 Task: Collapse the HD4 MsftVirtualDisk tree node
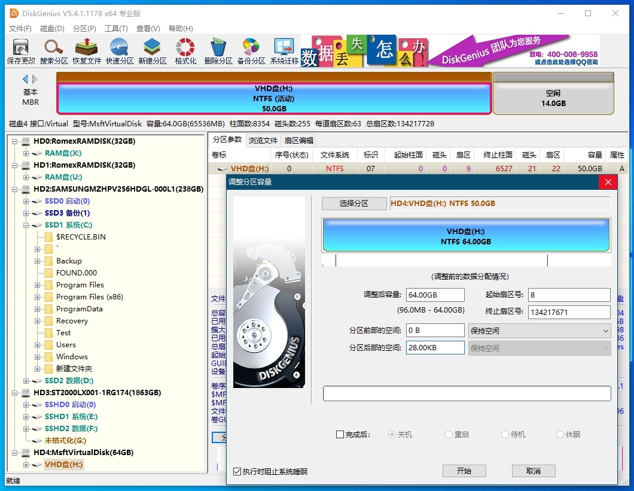pos(14,453)
